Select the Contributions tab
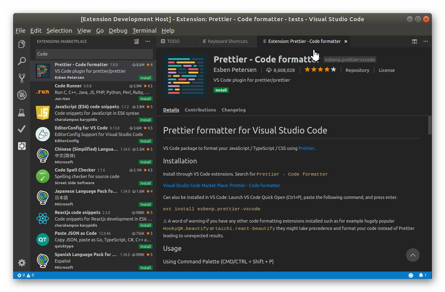 (x=200, y=110)
